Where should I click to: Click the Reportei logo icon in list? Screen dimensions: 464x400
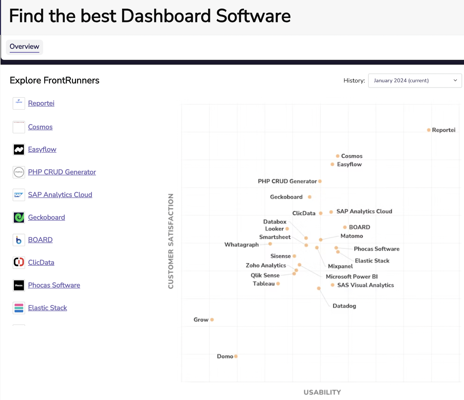point(19,103)
